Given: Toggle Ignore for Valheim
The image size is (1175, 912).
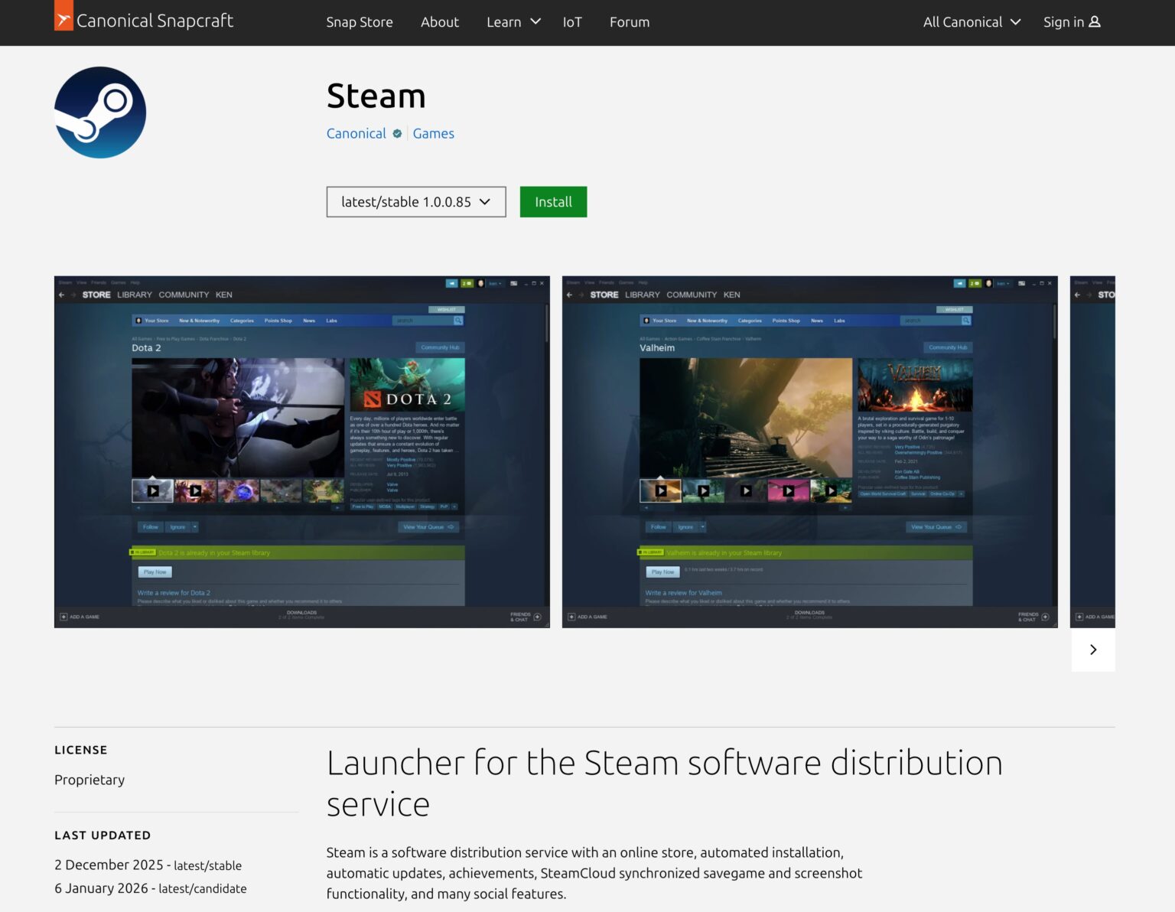Looking at the screenshot, I should [x=685, y=526].
